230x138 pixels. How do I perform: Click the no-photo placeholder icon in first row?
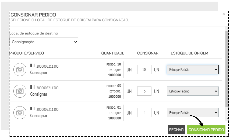tap(20, 70)
